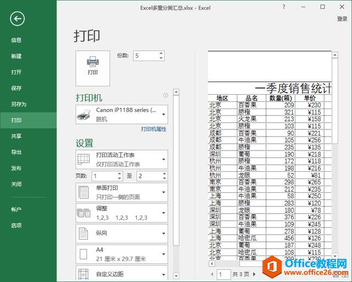Focus the current page number field

[224, 274]
